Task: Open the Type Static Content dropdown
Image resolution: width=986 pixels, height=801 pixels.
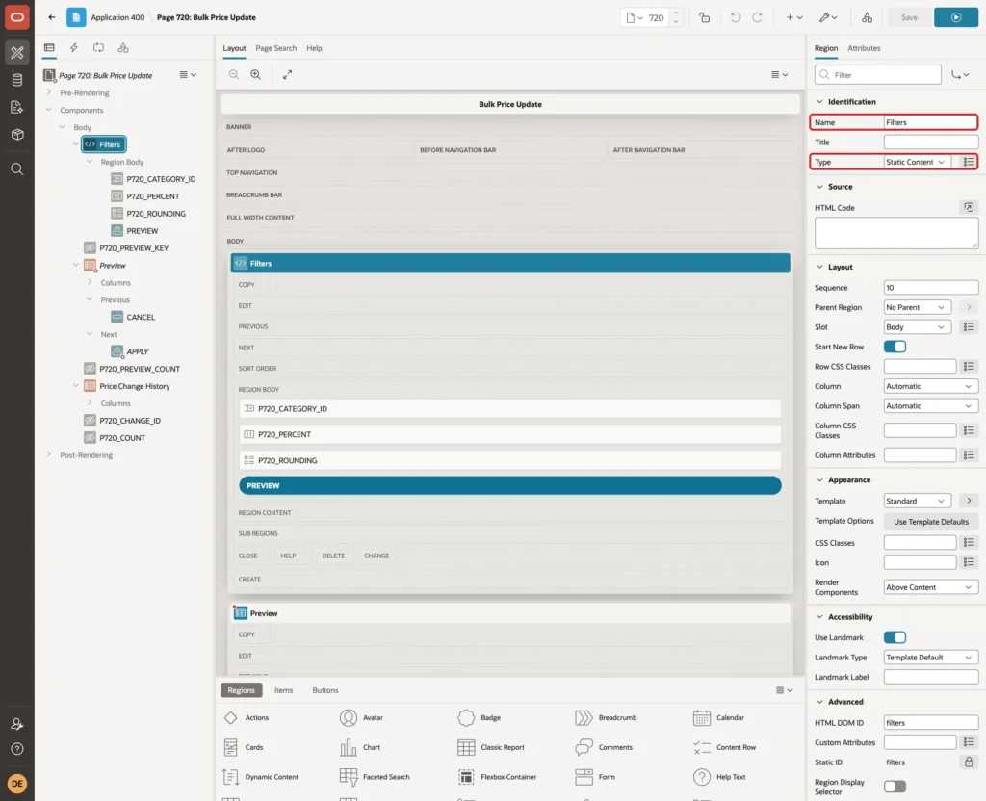Action: 917,162
